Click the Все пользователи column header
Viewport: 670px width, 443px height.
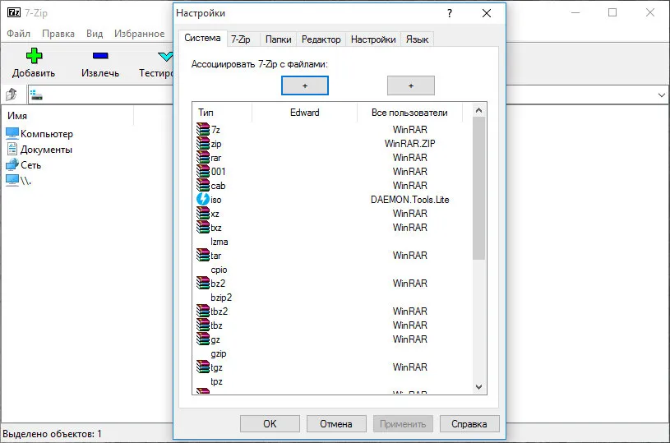tap(409, 113)
